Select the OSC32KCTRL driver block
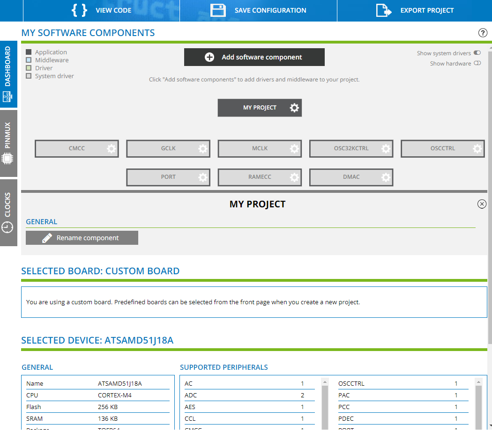 351,148
